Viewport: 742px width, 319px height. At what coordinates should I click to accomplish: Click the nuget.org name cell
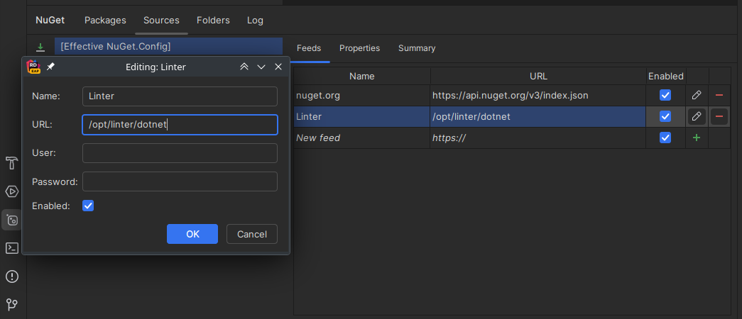362,96
